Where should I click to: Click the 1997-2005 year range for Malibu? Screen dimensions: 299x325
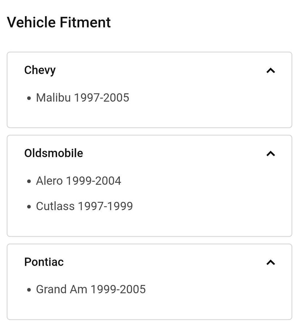coord(101,97)
